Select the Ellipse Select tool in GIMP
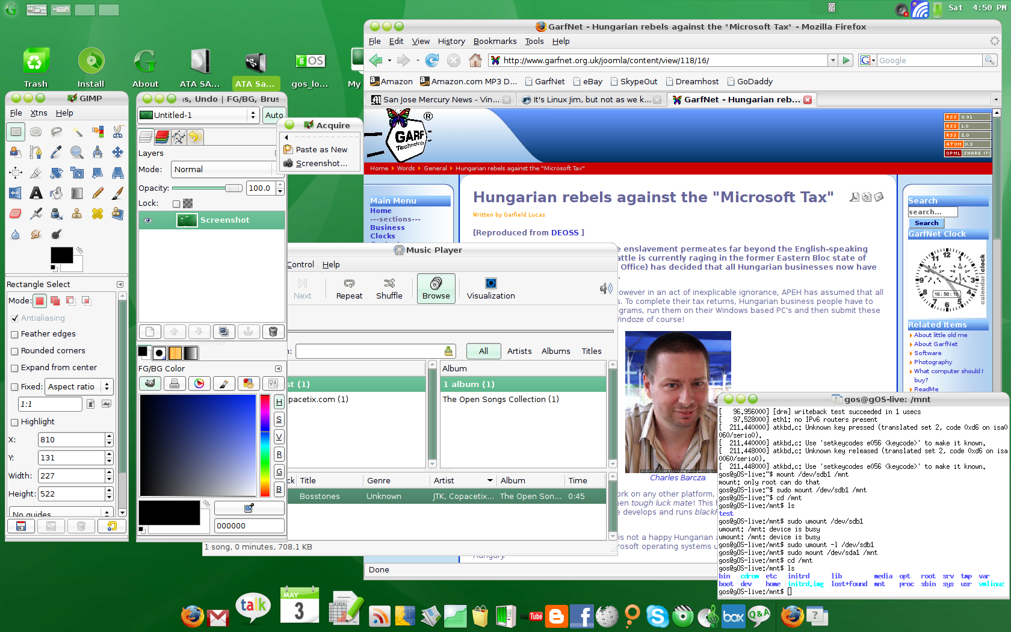Screen dimensions: 1011x632 click(36, 131)
